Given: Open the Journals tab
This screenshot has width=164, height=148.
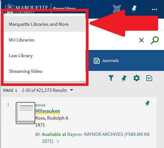Looking at the screenshot, I should (x=106, y=61).
